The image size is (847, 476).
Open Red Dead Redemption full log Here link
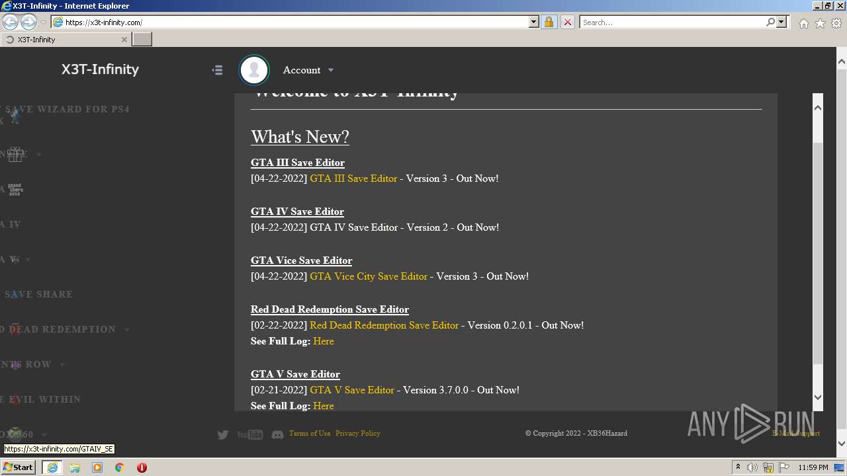324,341
